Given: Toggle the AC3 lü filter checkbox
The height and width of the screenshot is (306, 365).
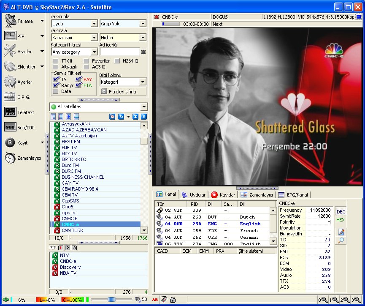Looking at the screenshot, I should click(86, 67).
